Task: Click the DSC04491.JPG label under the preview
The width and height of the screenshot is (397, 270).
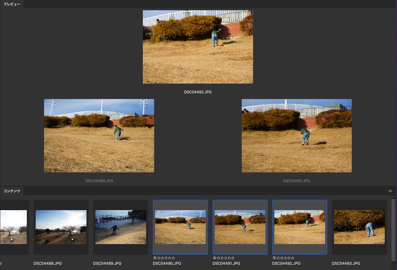Action: point(297,181)
